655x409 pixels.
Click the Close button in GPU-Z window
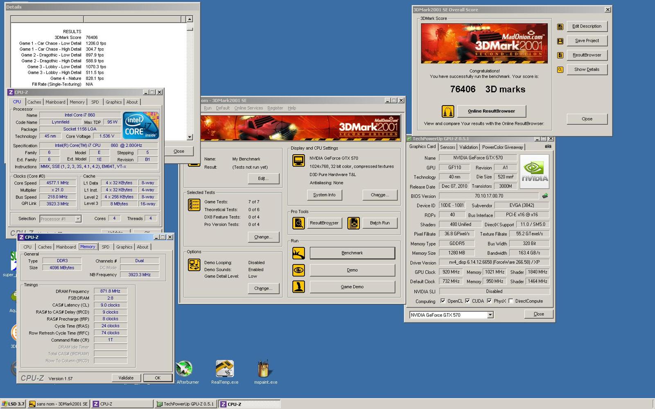539,314
